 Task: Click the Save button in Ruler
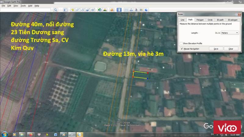(216, 49)
